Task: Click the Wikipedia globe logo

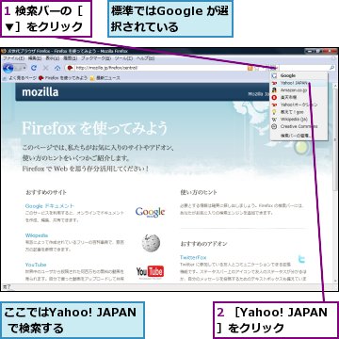Action: pyautogui.click(x=151, y=243)
